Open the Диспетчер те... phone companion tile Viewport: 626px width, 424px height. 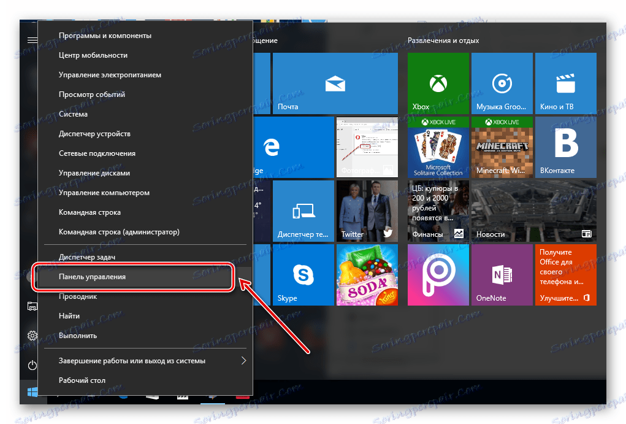pos(303,211)
